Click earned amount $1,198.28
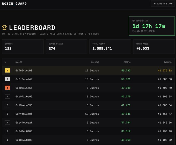This screenshot has width=176, height=145. pyautogui.click(x=165, y=131)
